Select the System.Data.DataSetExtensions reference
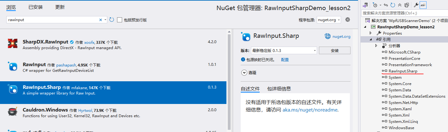Screen dimensions: 448x132 point(417,96)
